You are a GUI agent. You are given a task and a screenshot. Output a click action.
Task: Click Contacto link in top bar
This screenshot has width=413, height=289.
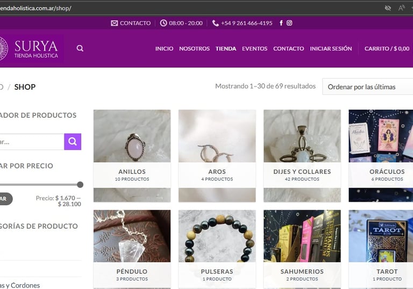pos(135,23)
